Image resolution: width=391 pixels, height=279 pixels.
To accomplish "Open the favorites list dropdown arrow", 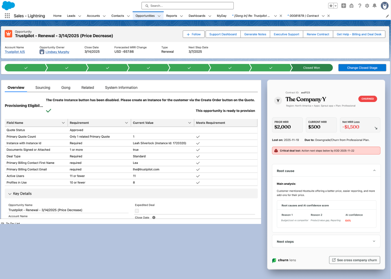I will point(336,6).
